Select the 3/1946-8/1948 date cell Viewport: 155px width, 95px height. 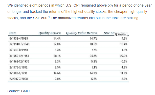pyautogui.click(x=19, y=50)
